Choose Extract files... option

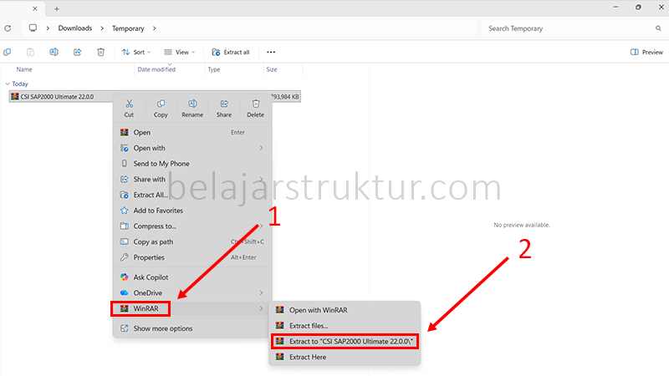pyautogui.click(x=345, y=326)
